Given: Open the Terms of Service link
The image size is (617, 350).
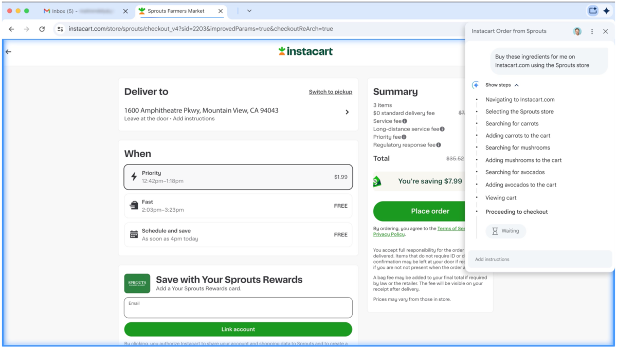Looking at the screenshot, I should click(x=451, y=229).
